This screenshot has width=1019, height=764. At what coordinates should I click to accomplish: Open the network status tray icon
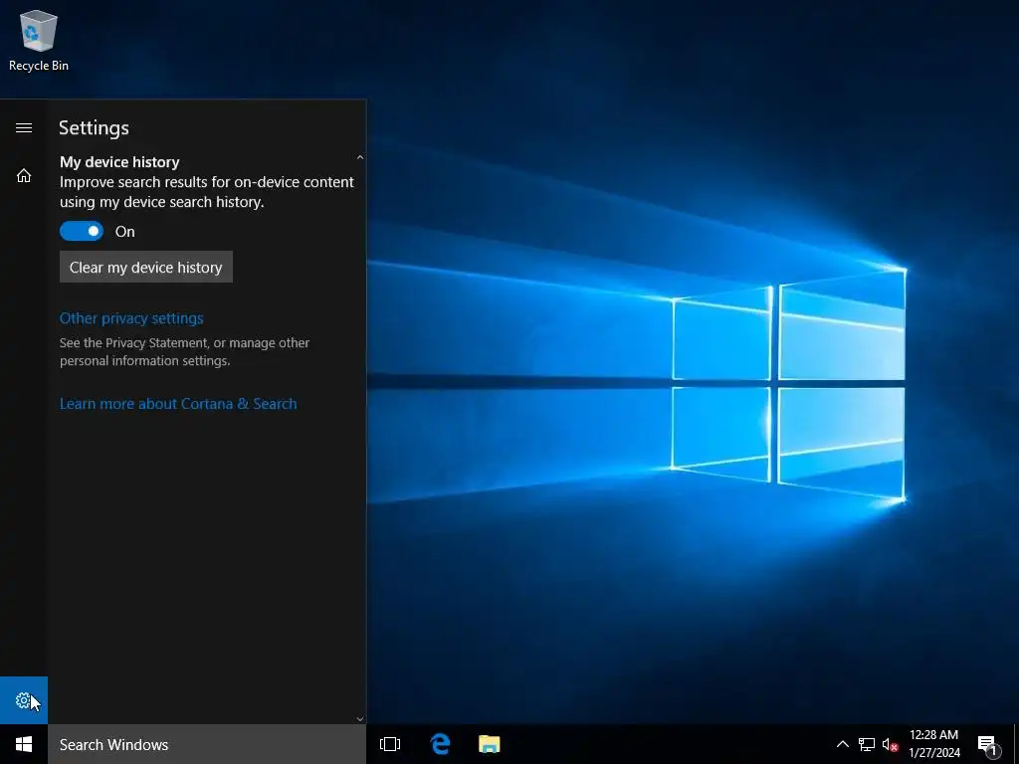(867, 744)
